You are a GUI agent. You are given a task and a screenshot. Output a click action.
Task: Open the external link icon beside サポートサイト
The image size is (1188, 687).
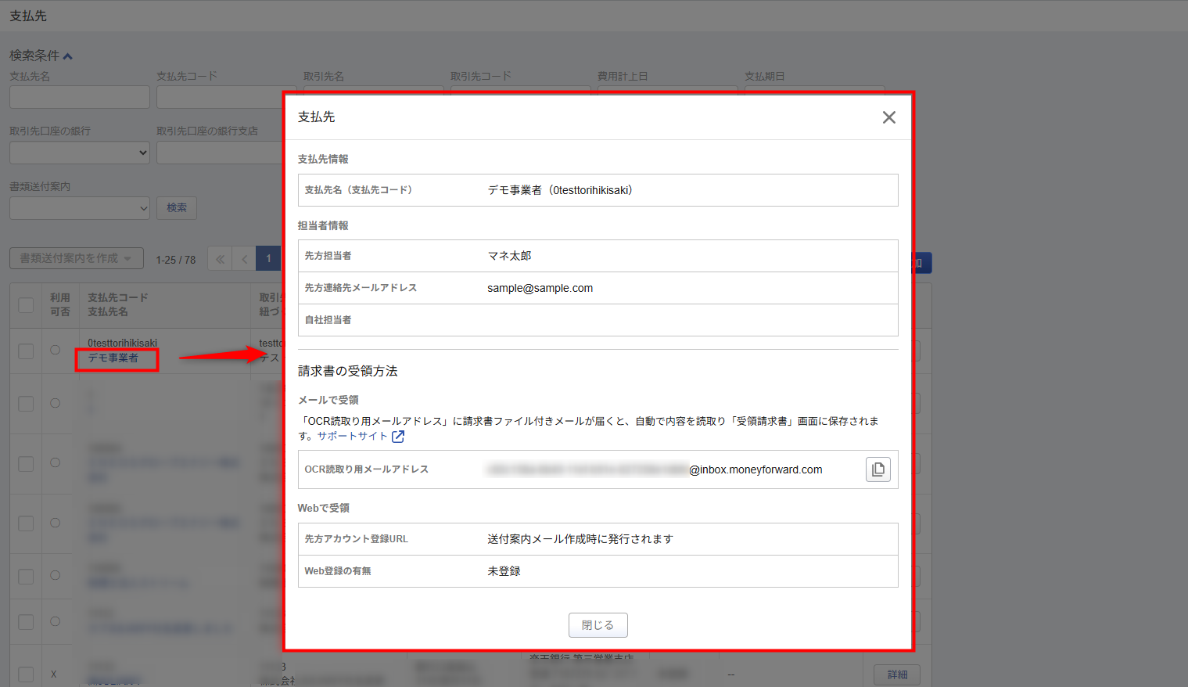point(398,437)
